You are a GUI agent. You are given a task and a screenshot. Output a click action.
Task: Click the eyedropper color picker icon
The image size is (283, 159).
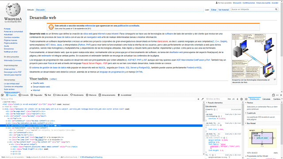pyautogui.click(x=203, y=99)
